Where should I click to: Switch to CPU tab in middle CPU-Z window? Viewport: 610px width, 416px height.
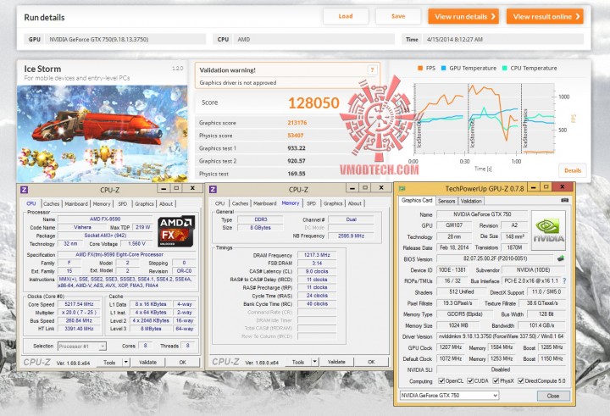[219, 203]
